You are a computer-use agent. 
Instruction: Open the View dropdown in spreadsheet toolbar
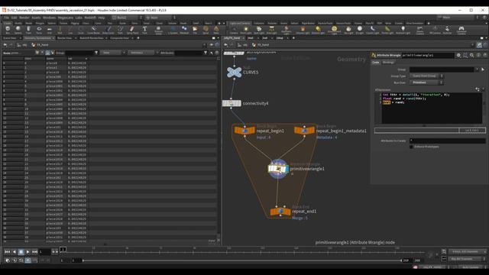coord(114,53)
